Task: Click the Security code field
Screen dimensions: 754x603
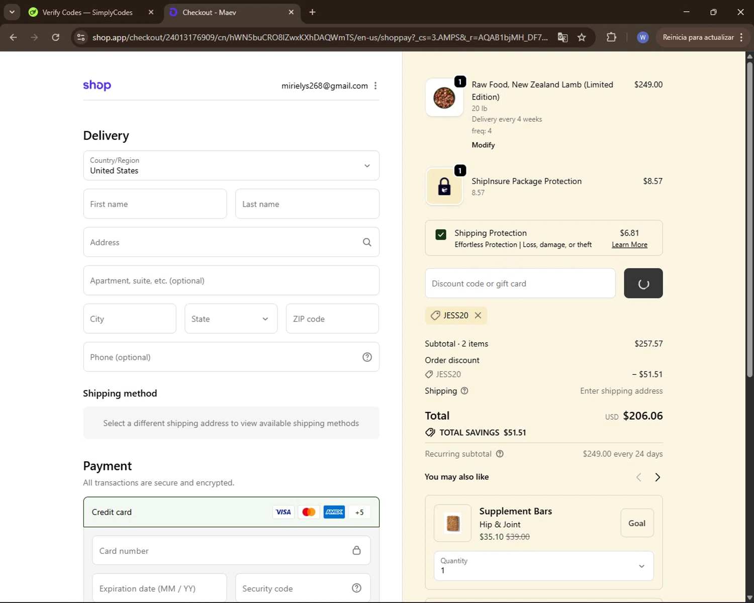Action: [x=303, y=588]
